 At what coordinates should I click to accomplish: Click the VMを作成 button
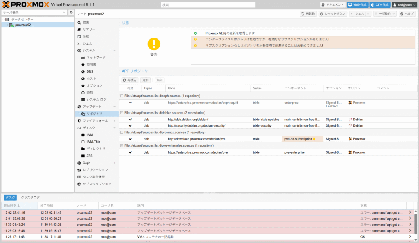click(357, 5)
